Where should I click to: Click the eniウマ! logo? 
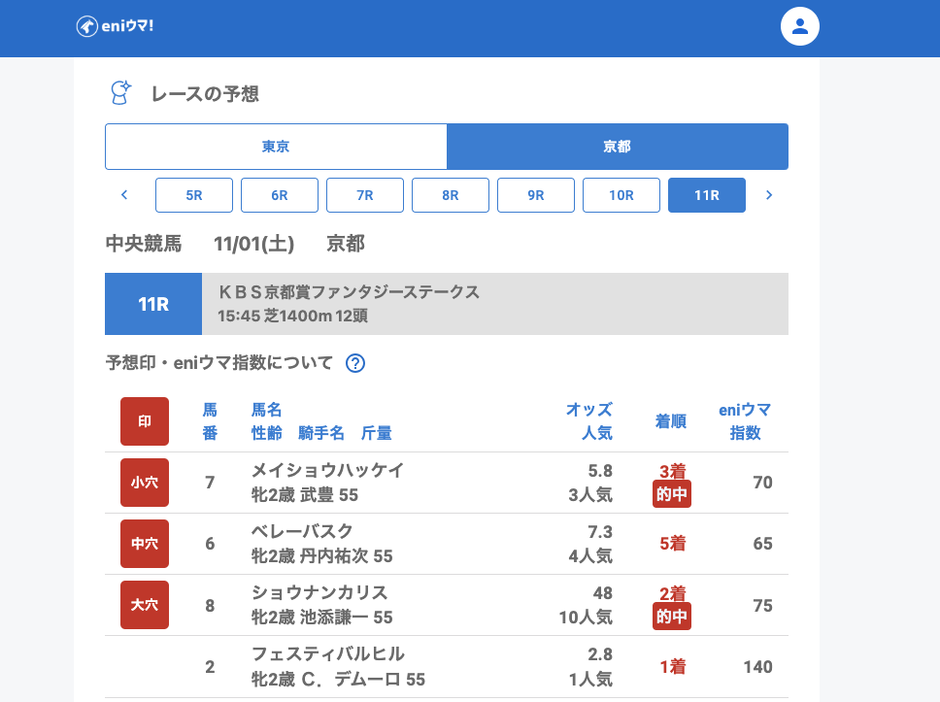115,26
